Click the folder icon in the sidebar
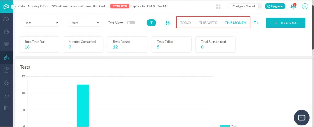Viewport: 314px width, 127px height. coord(6,108)
